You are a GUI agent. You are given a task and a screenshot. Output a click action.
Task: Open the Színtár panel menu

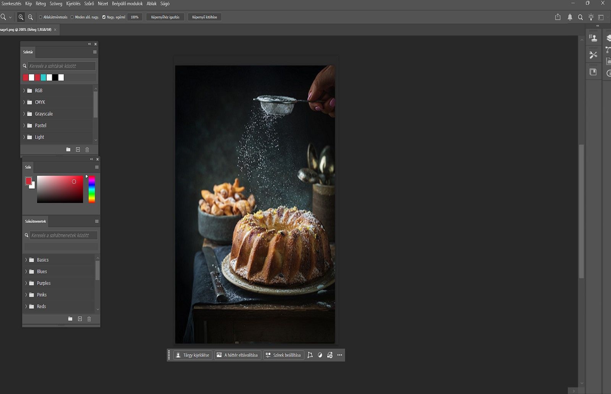(95, 52)
